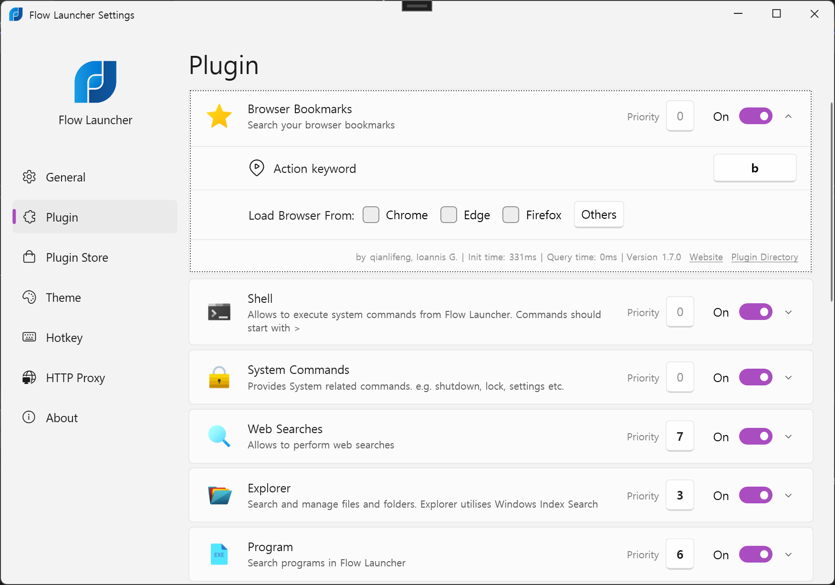The height and width of the screenshot is (585, 835).
Task: Open the About section
Action: (x=95, y=417)
